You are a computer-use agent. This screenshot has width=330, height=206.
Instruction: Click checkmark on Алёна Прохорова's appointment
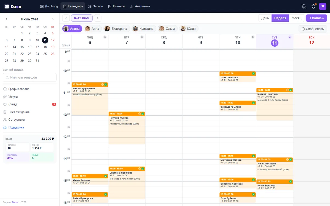tap(106, 194)
